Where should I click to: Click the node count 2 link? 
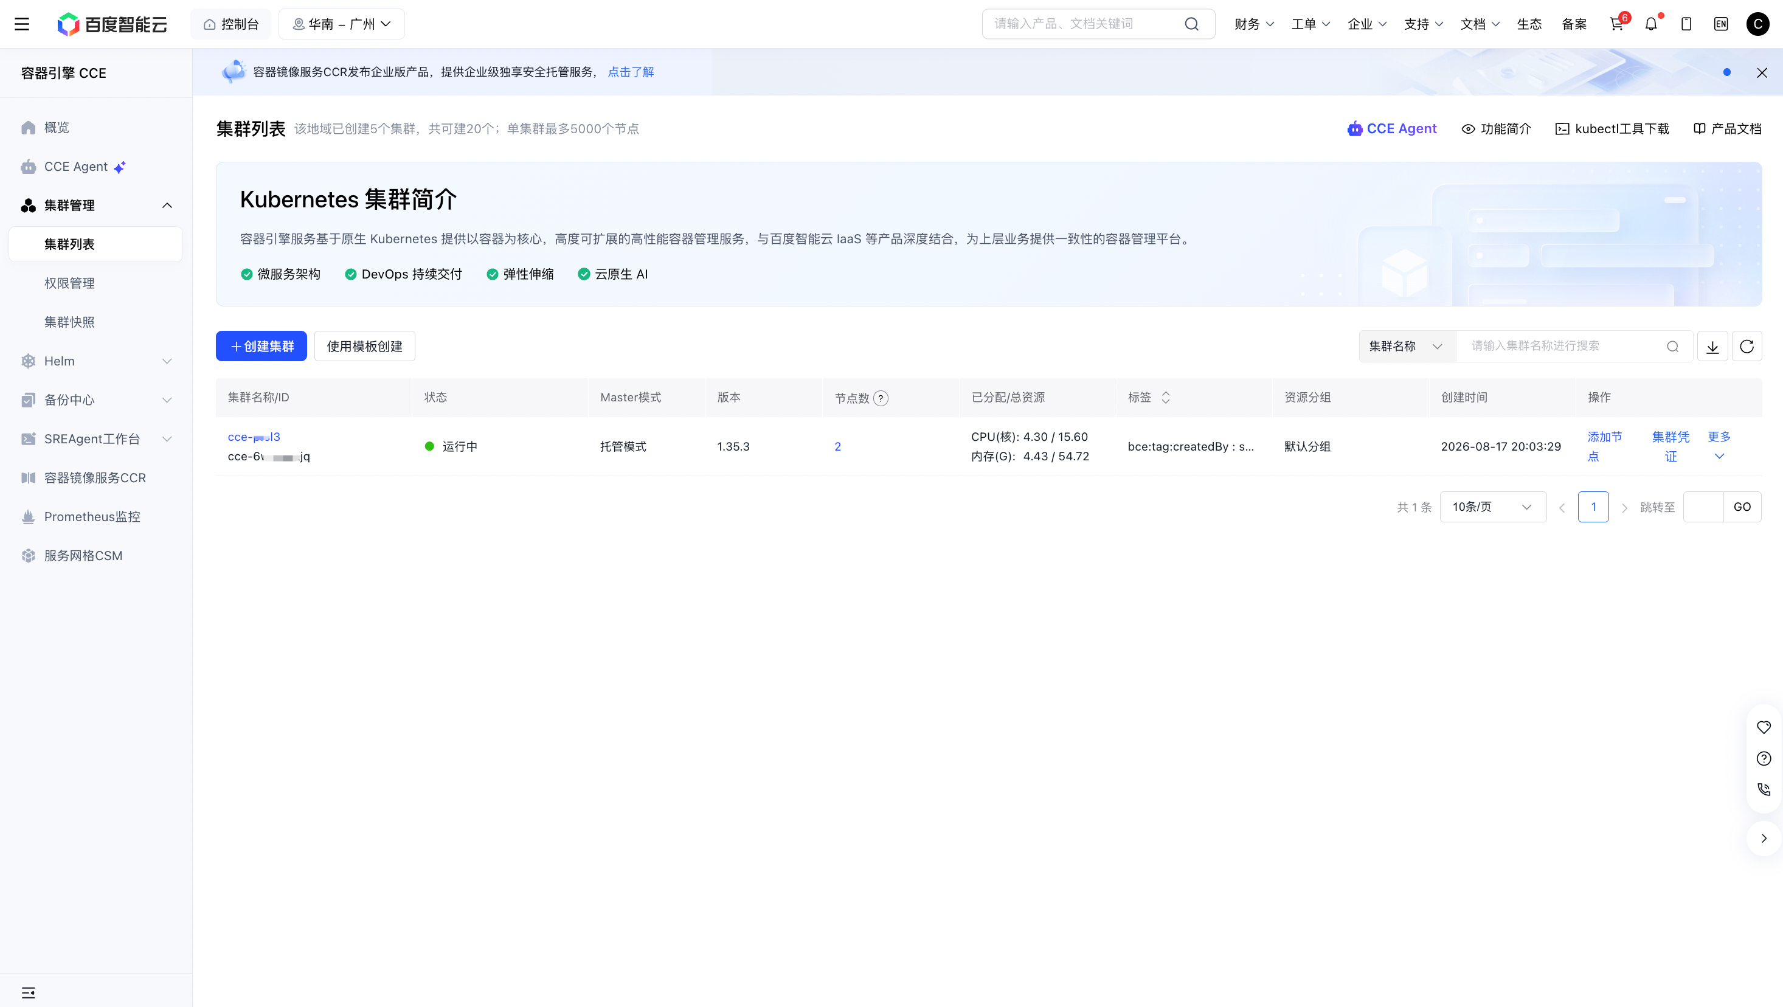coord(837,446)
